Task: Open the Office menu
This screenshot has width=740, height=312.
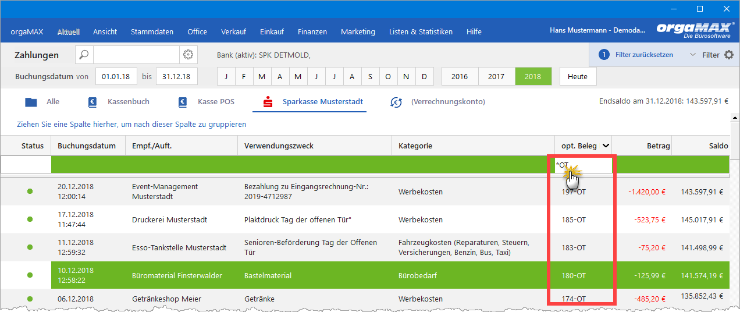Action: [197, 31]
